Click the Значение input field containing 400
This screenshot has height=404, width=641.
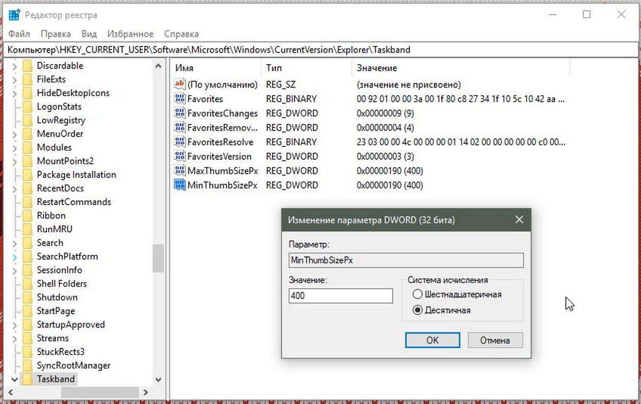click(x=341, y=296)
